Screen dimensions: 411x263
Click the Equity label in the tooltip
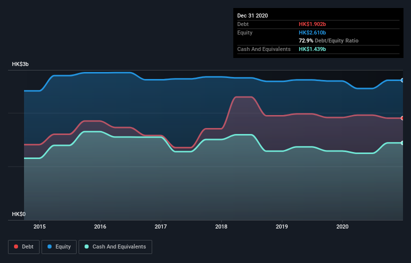pos(245,32)
